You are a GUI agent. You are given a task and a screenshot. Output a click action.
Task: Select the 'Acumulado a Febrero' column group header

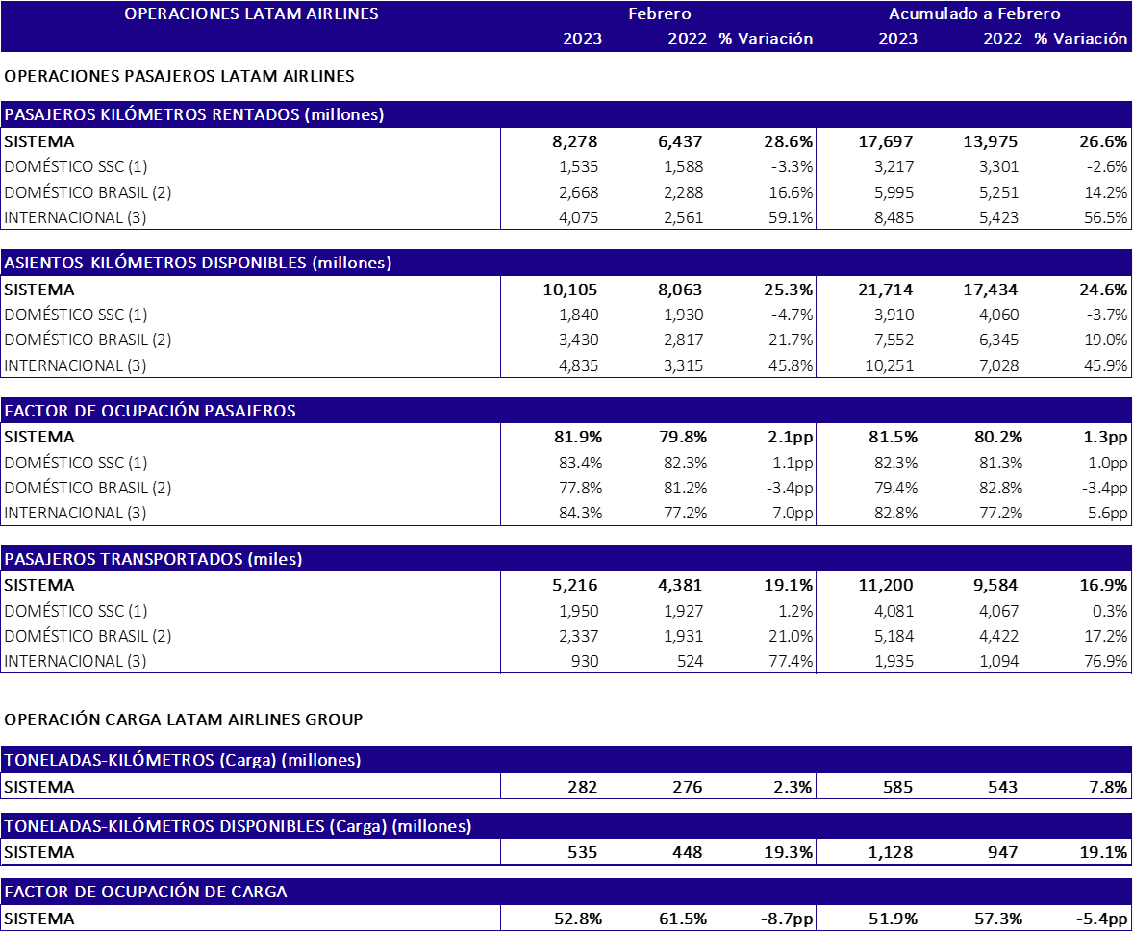pos(974,13)
